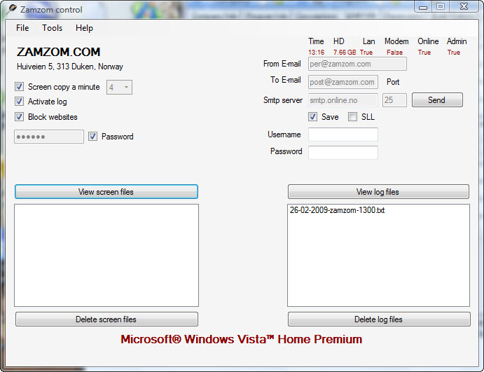Select log file 26-02-2009-zamzom-1300.txt
Viewport: 484px width, 372px height.
(337, 210)
